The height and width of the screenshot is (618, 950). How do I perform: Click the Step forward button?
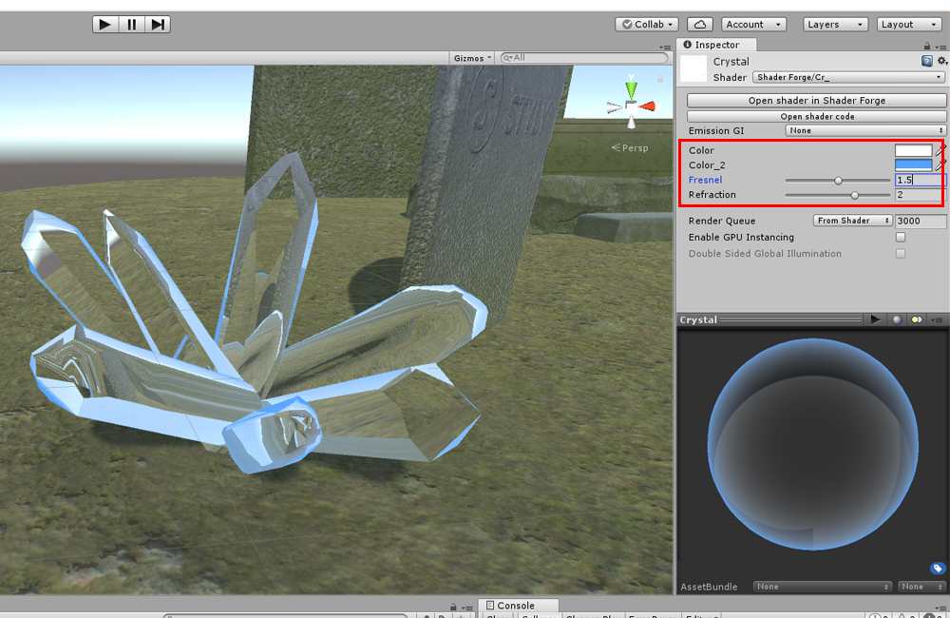(158, 25)
